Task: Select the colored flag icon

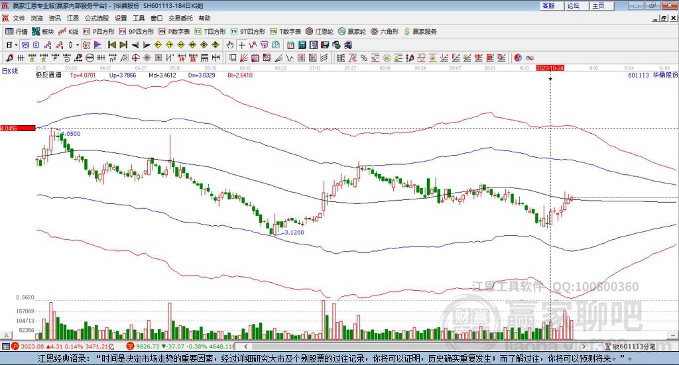Action: [98, 45]
